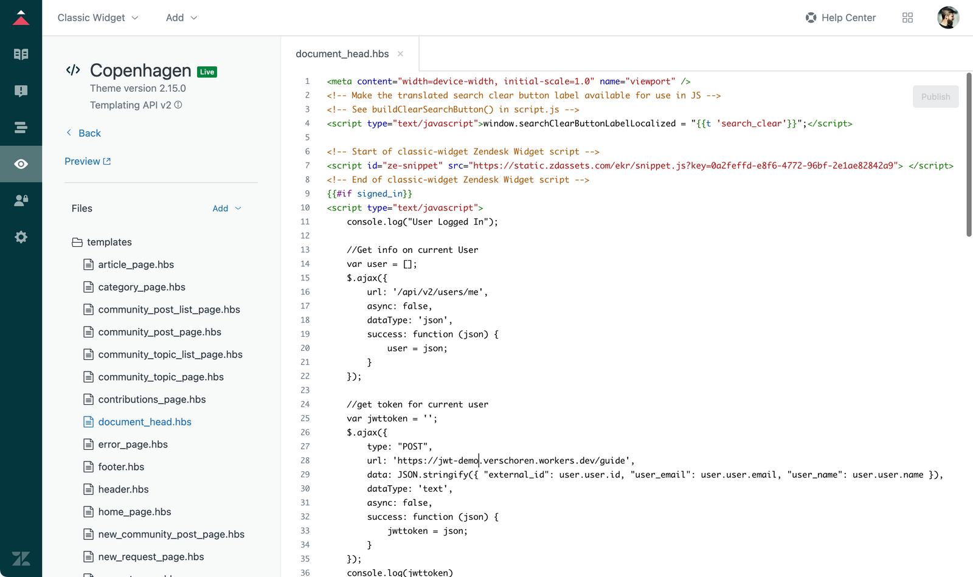Place cursor on line 7 ze-snippet script
Image resolution: width=973 pixels, height=577 pixels.
click(x=640, y=165)
